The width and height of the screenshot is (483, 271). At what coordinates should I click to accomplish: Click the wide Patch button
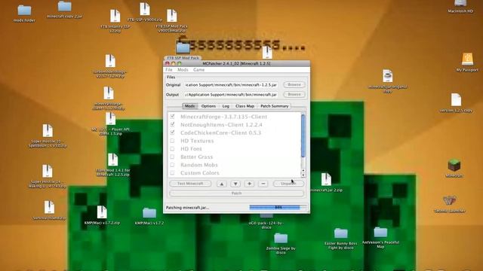click(x=236, y=193)
